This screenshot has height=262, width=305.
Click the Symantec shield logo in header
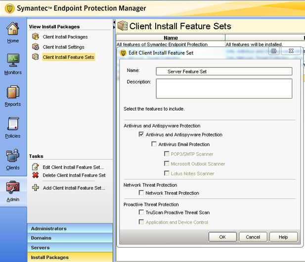tap(9, 8)
